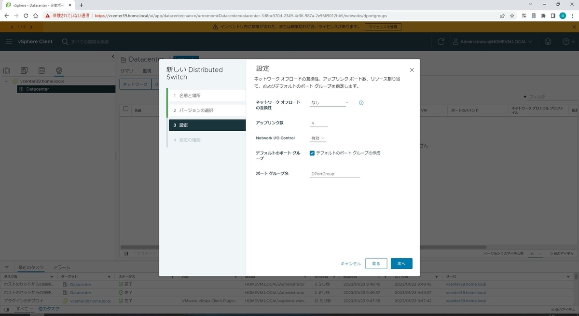579x316 pixels.
Task: Click the uplink count field
Action: pyautogui.click(x=319, y=123)
